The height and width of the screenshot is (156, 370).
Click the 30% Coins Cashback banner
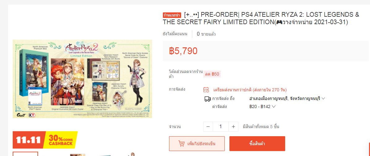click(x=61, y=140)
